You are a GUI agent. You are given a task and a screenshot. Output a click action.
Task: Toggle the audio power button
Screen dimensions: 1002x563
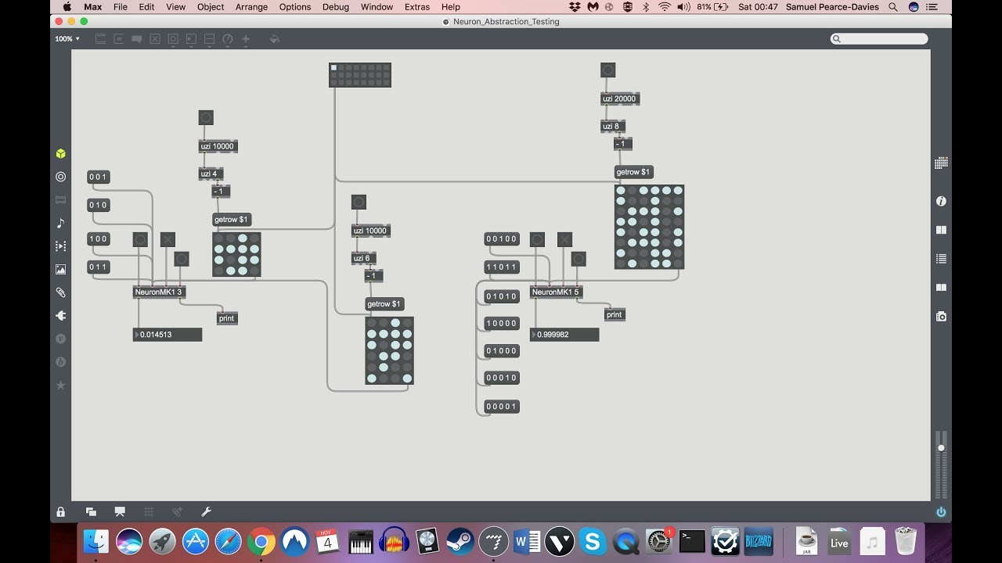point(941,512)
